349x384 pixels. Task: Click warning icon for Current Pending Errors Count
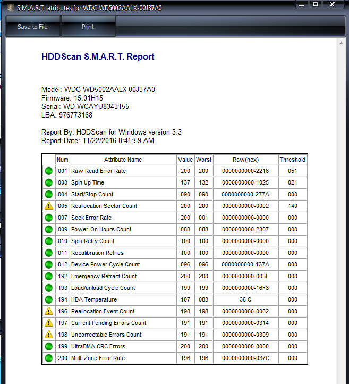[49, 323]
